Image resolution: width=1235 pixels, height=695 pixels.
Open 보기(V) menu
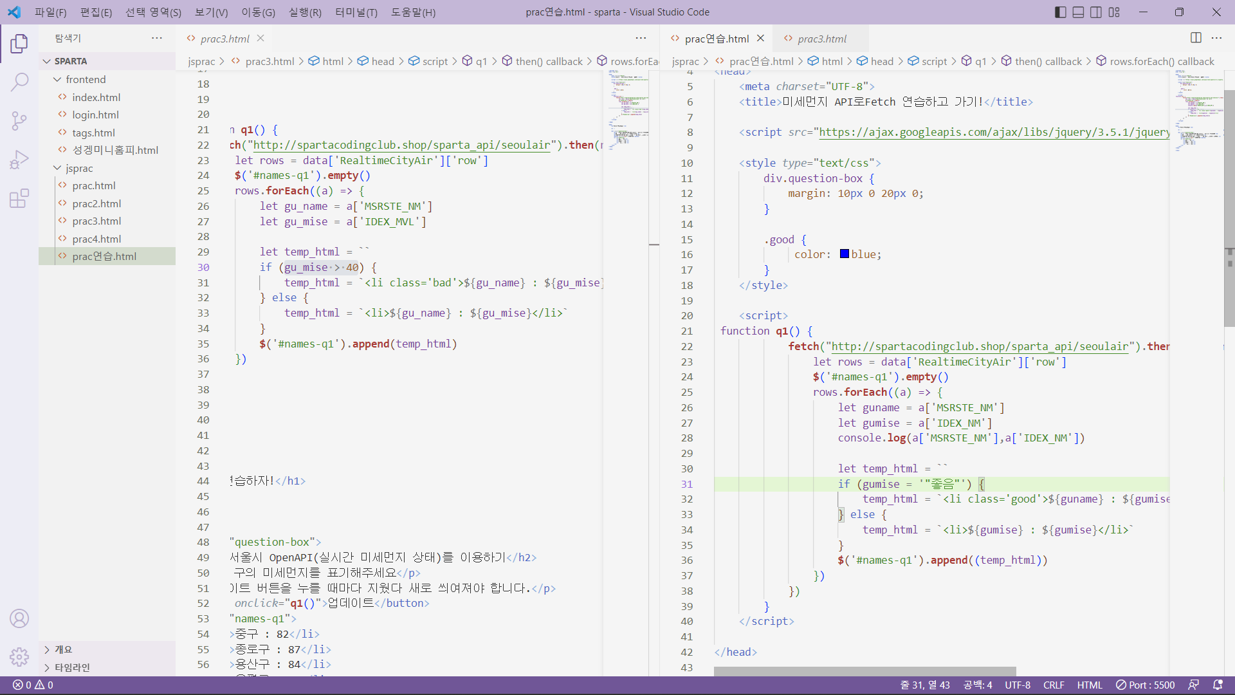[211, 12]
